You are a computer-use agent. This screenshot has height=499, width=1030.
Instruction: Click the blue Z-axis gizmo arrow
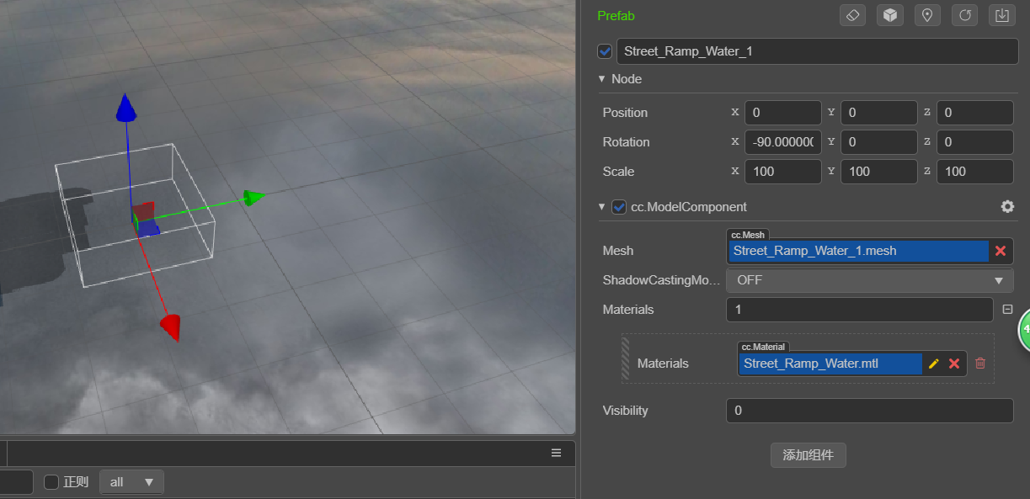(x=126, y=108)
